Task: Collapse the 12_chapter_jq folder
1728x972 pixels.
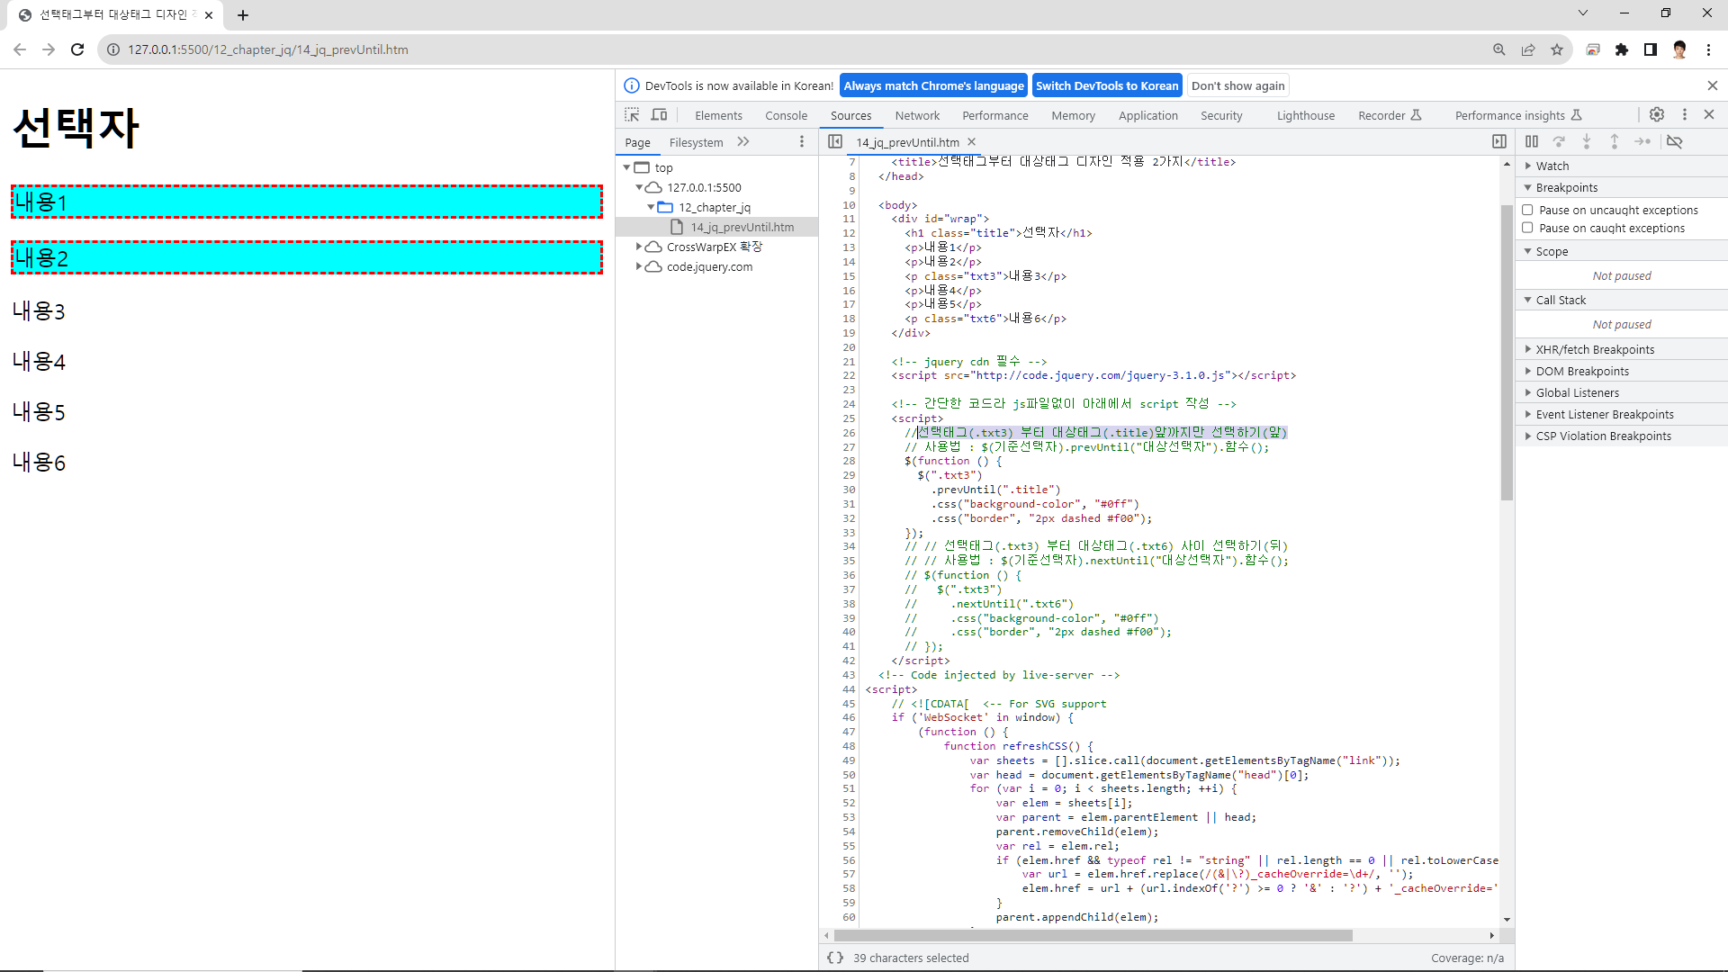Action: [651, 207]
